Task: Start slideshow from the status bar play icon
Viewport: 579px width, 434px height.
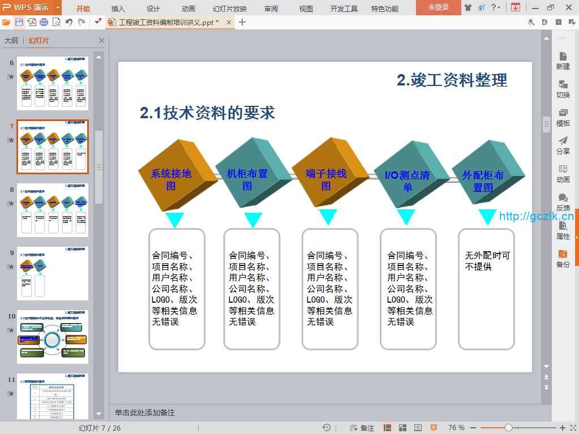Action: 433,428
